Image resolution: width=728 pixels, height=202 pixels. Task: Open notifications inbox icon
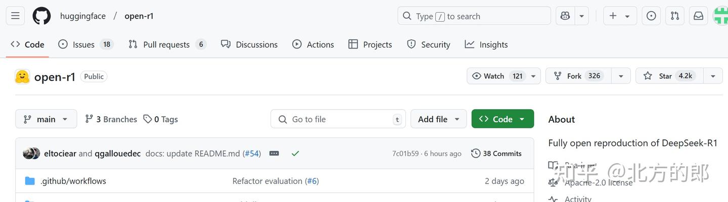(698, 16)
